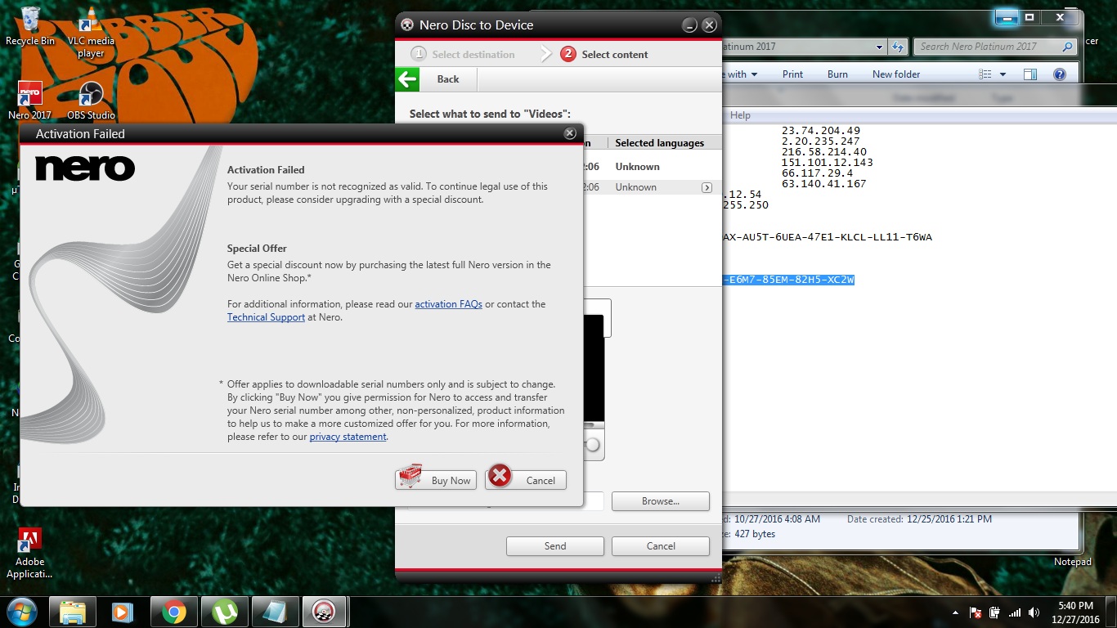Open the Action Center flag icon
The width and height of the screenshot is (1117, 628).
pyautogui.click(x=976, y=612)
